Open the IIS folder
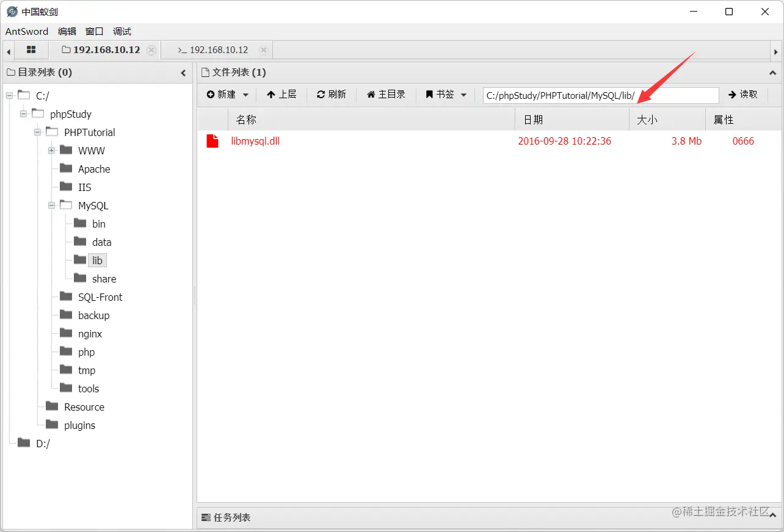 point(85,187)
